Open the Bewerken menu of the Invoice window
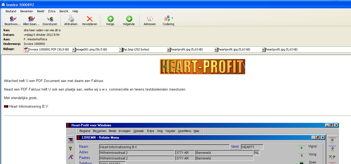 click(x=27, y=11)
